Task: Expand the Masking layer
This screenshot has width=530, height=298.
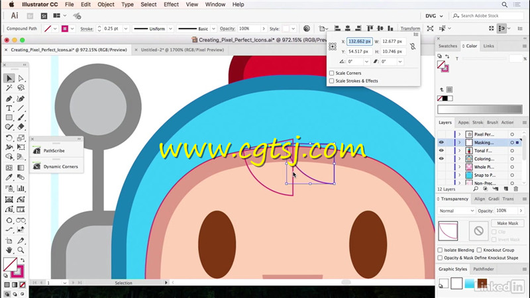Action: point(459,142)
